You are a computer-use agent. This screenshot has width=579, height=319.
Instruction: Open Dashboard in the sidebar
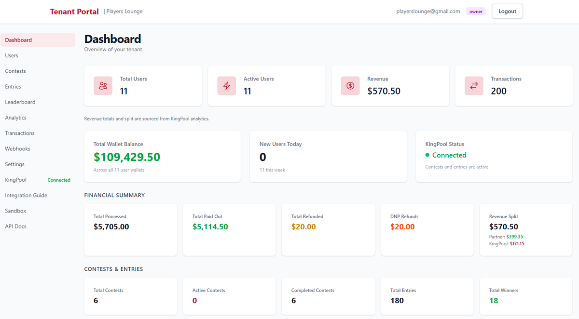tap(38, 40)
